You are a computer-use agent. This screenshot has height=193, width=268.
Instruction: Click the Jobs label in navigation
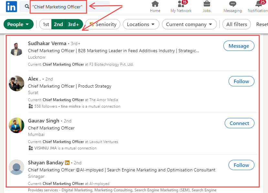tap(207, 11)
